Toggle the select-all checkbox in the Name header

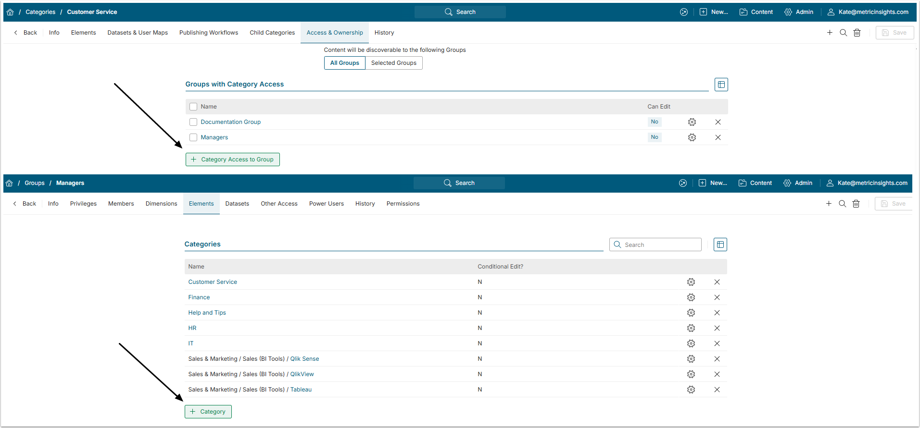point(193,107)
